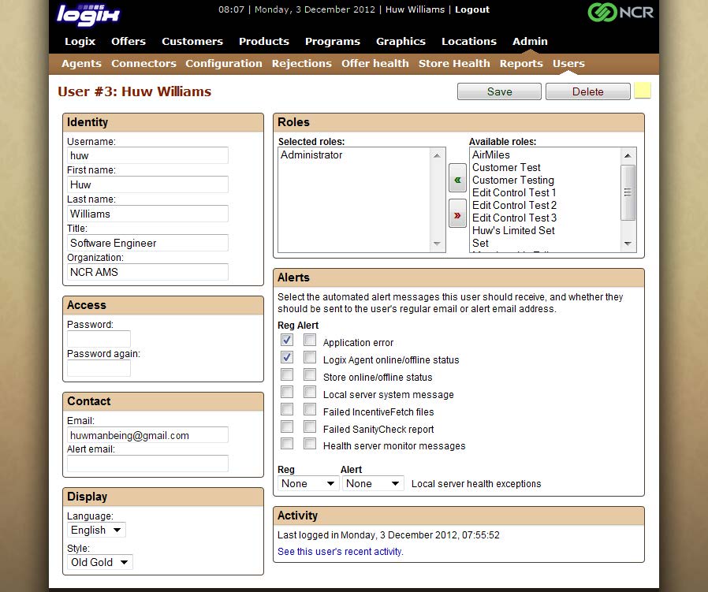The width and height of the screenshot is (708, 592).
Task: Open the Language dropdown showing English
Action: point(95,530)
